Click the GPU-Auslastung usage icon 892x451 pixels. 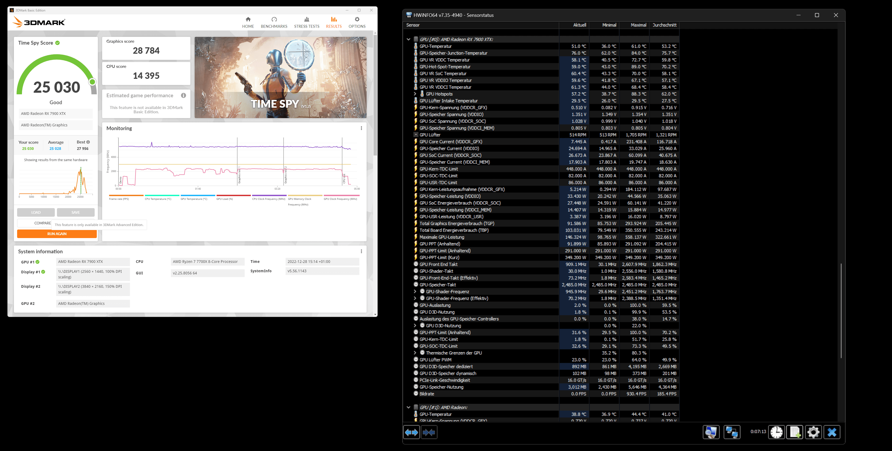pyautogui.click(x=416, y=305)
